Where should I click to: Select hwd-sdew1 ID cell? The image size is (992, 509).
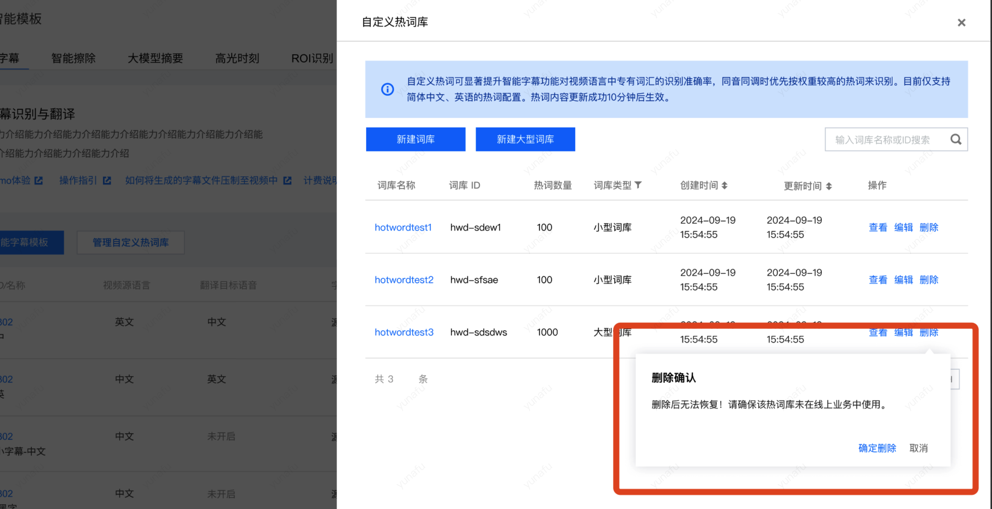click(476, 227)
